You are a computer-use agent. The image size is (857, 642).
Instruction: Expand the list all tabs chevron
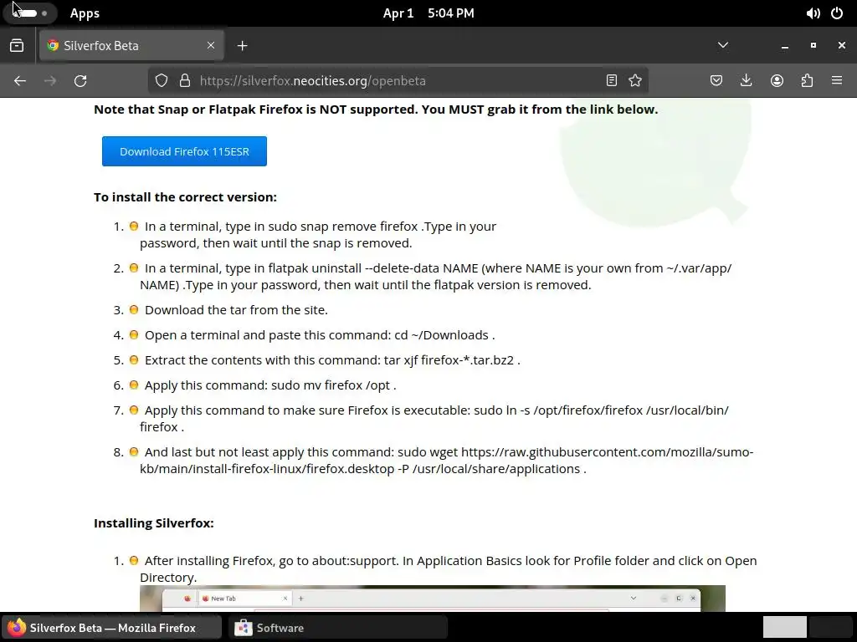coord(723,45)
